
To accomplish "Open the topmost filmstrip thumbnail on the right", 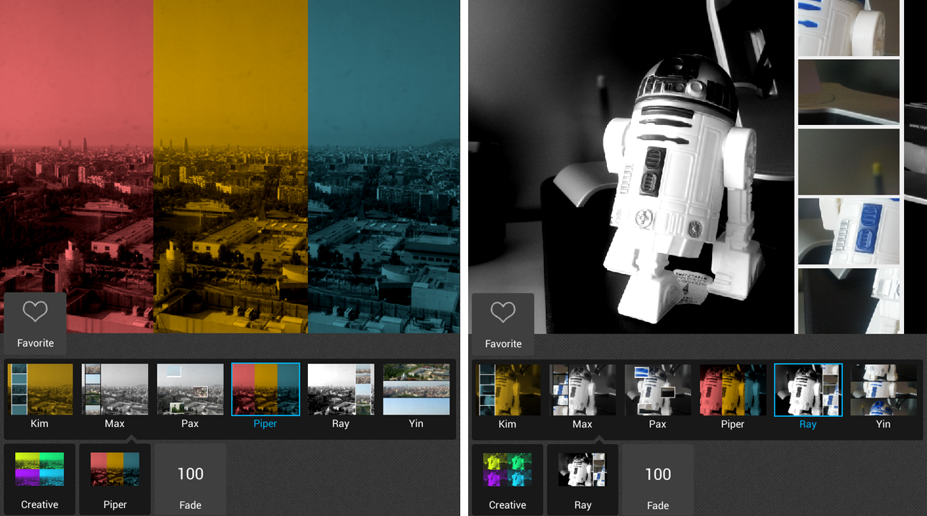I will [848, 28].
